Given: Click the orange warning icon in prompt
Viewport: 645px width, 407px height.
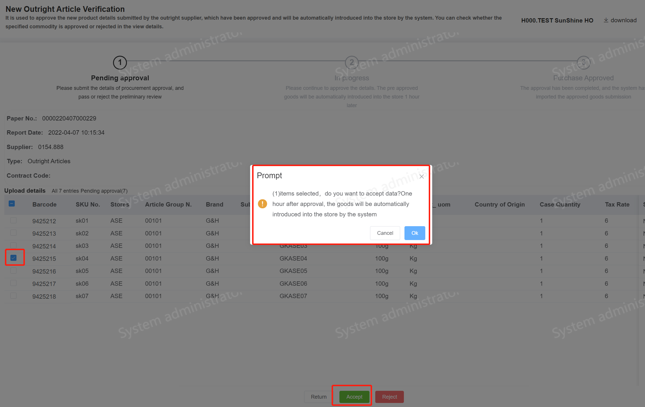Looking at the screenshot, I should [262, 204].
